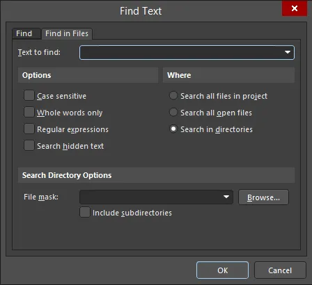Image resolution: width=312 pixels, height=285 pixels.
Task: Select Search in directories radio button
Action: 173,129
